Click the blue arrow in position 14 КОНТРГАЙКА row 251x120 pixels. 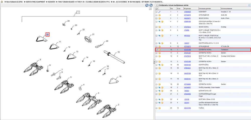click(x=159, y=65)
